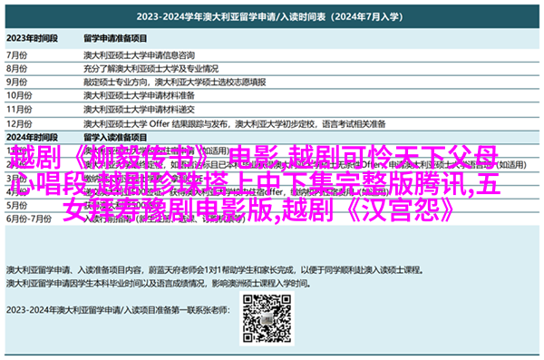Click the '9月份' row cell
Image resolution: width=544 pixels, height=360 pixels.
click(16, 82)
